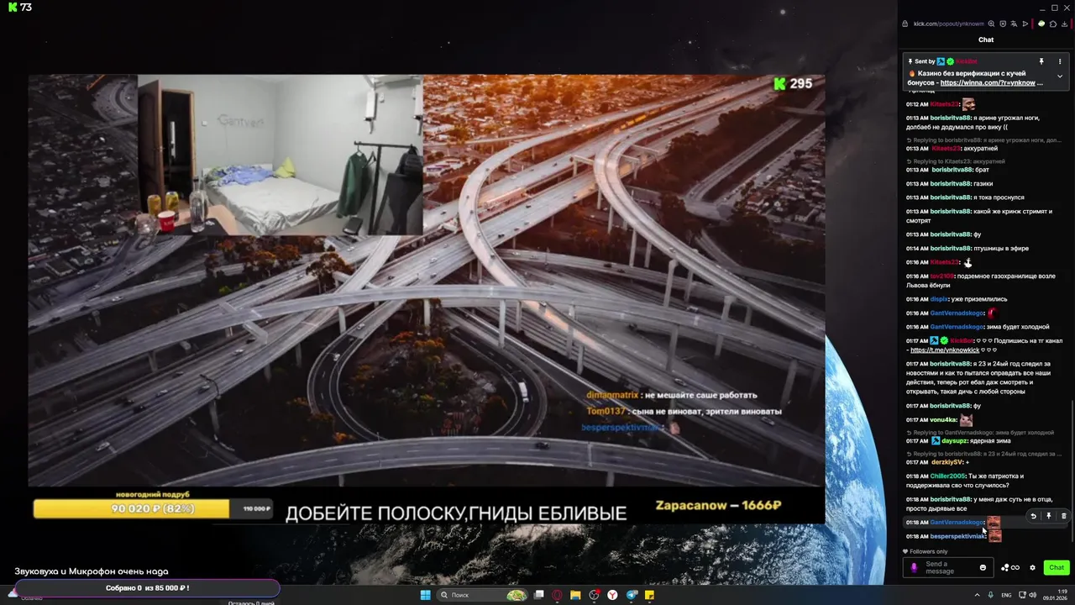The height and width of the screenshot is (605, 1075).
Task: Click the 'Chat' header title
Action: click(x=986, y=39)
